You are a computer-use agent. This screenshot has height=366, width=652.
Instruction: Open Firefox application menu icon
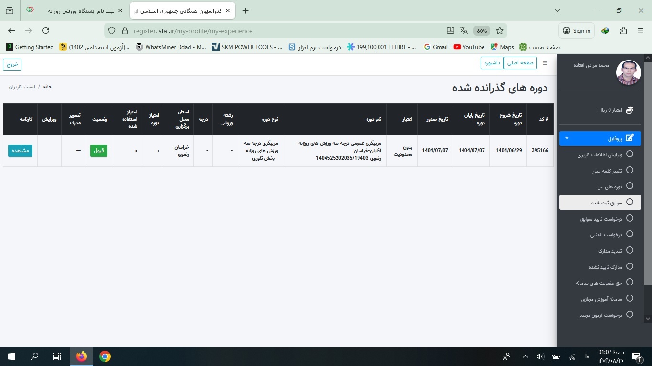coord(641,30)
